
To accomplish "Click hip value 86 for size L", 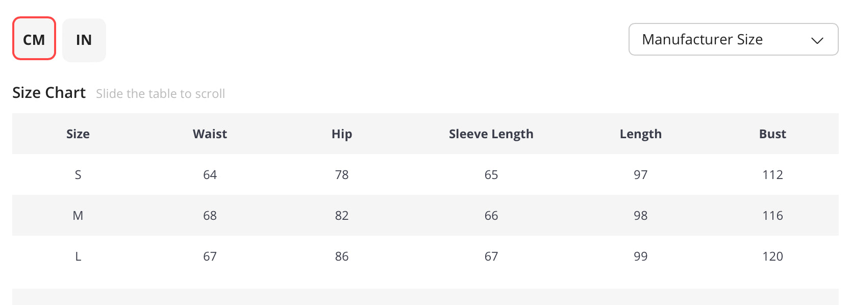I will (x=342, y=256).
